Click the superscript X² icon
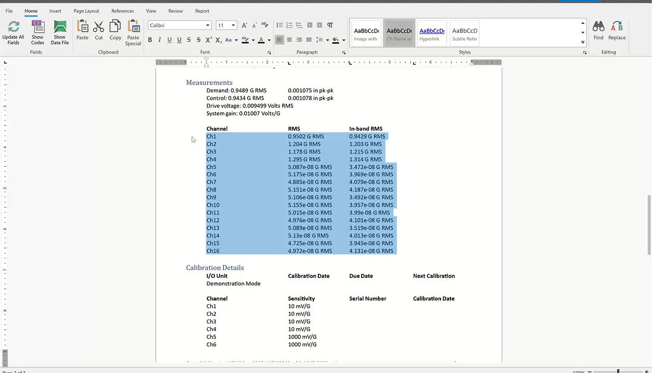Image resolution: width=652 pixels, height=373 pixels. coord(209,40)
